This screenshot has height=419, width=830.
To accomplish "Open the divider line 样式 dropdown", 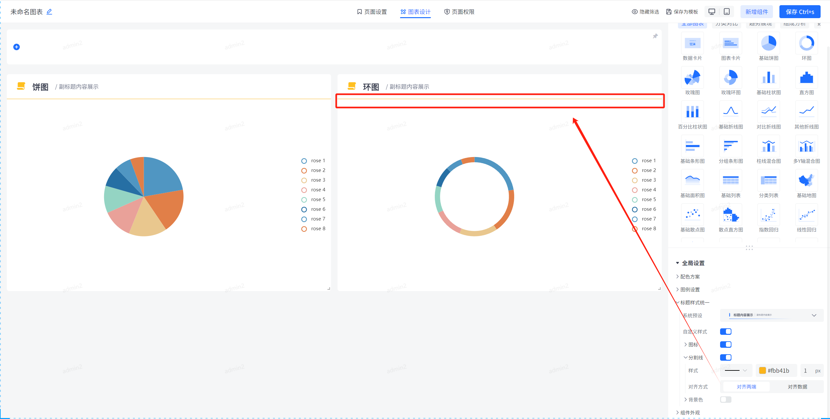I will point(736,370).
